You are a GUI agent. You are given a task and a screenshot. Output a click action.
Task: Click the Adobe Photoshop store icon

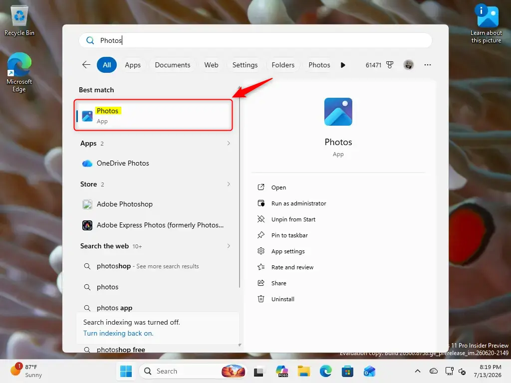click(x=87, y=204)
